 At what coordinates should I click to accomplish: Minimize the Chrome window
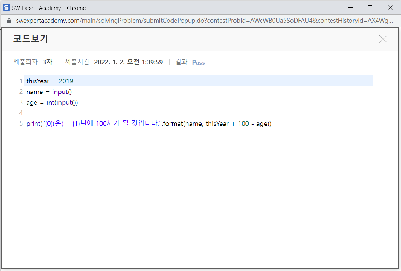click(350, 8)
